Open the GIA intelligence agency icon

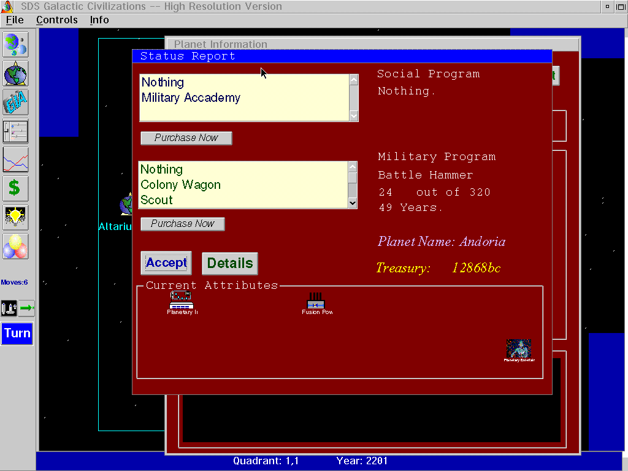pyautogui.click(x=15, y=102)
